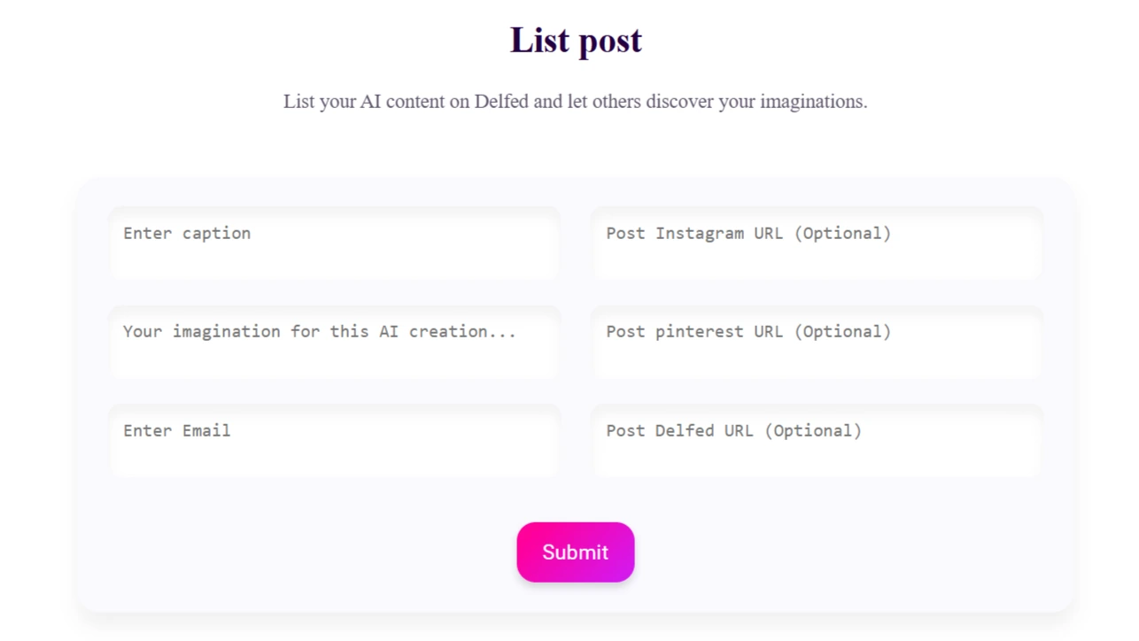Click the "Your imagination for this AI creation" box
1139x641 pixels.
tap(334, 343)
